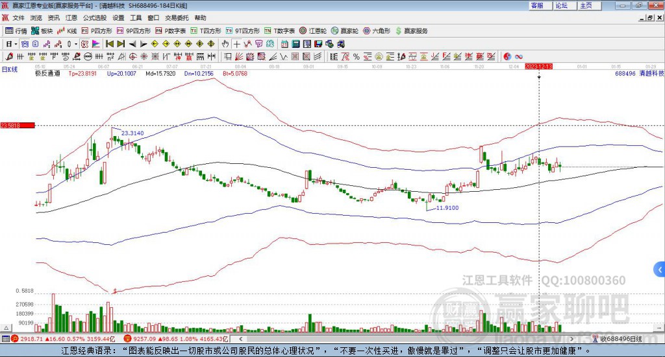Open the 9P四方形 tool

point(134,31)
